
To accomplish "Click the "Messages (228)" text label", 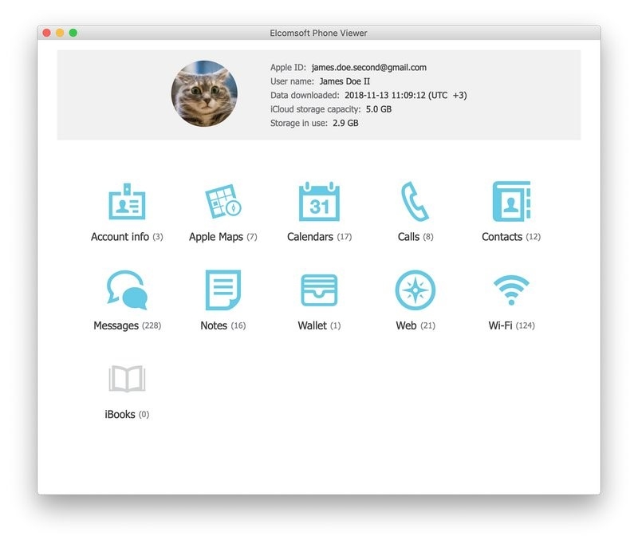I will 127,326.
